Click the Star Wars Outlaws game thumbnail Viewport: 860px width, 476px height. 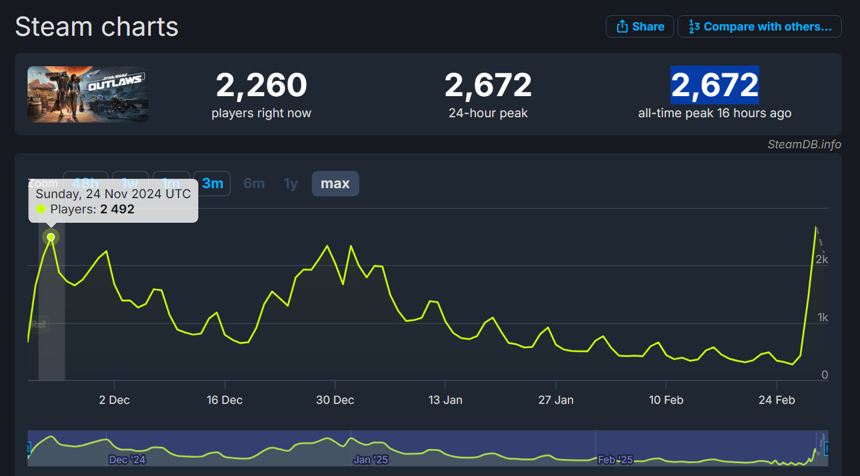[88, 94]
